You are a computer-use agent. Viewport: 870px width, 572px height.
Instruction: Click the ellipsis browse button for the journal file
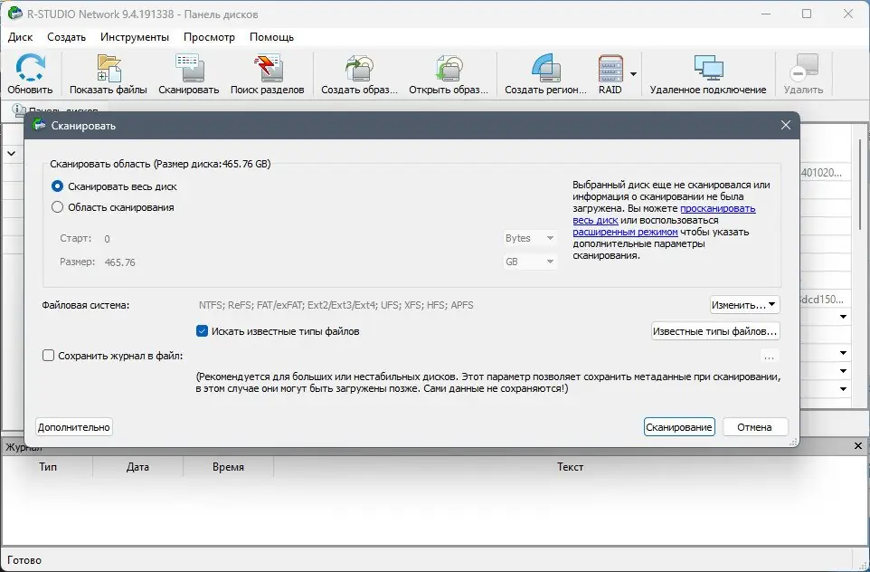coord(769,356)
